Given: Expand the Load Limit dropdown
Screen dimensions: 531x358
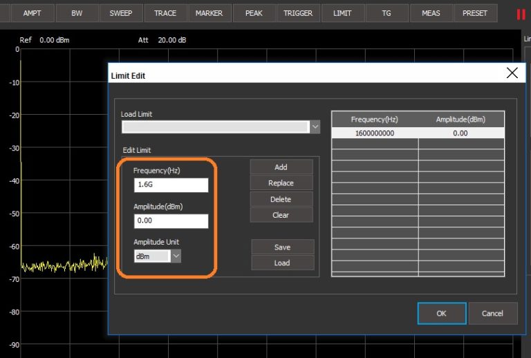Looking at the screenshot, I should [x=315, y=126].
